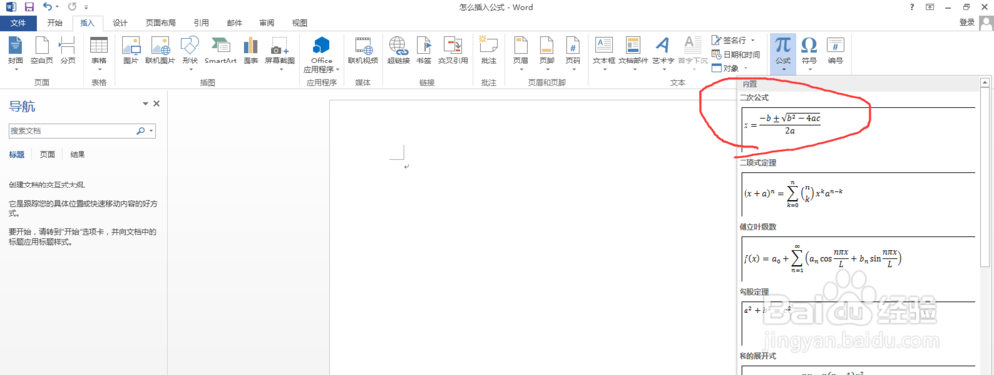Open Navigation pane task options arrow

click(x=146, y=104)
